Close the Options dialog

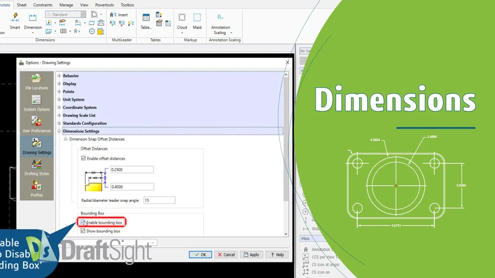point(287,62)
